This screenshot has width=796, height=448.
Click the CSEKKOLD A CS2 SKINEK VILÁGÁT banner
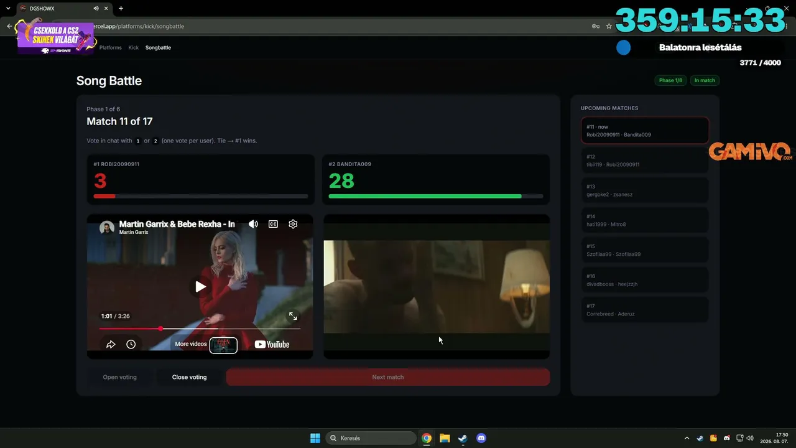[x=55, y=36]
